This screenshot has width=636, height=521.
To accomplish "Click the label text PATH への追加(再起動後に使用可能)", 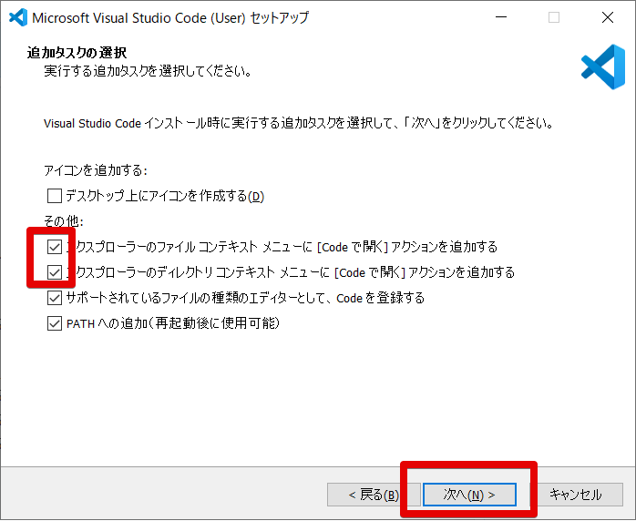I will (172, 323).
